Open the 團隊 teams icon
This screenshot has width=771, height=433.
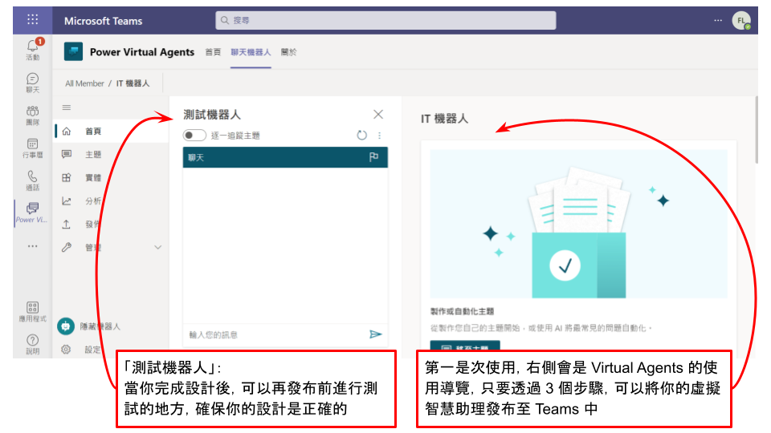pyautogui.click(x=32, y=115)
